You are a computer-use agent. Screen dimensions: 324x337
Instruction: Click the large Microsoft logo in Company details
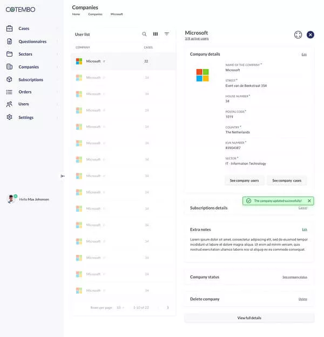[202, 75]
